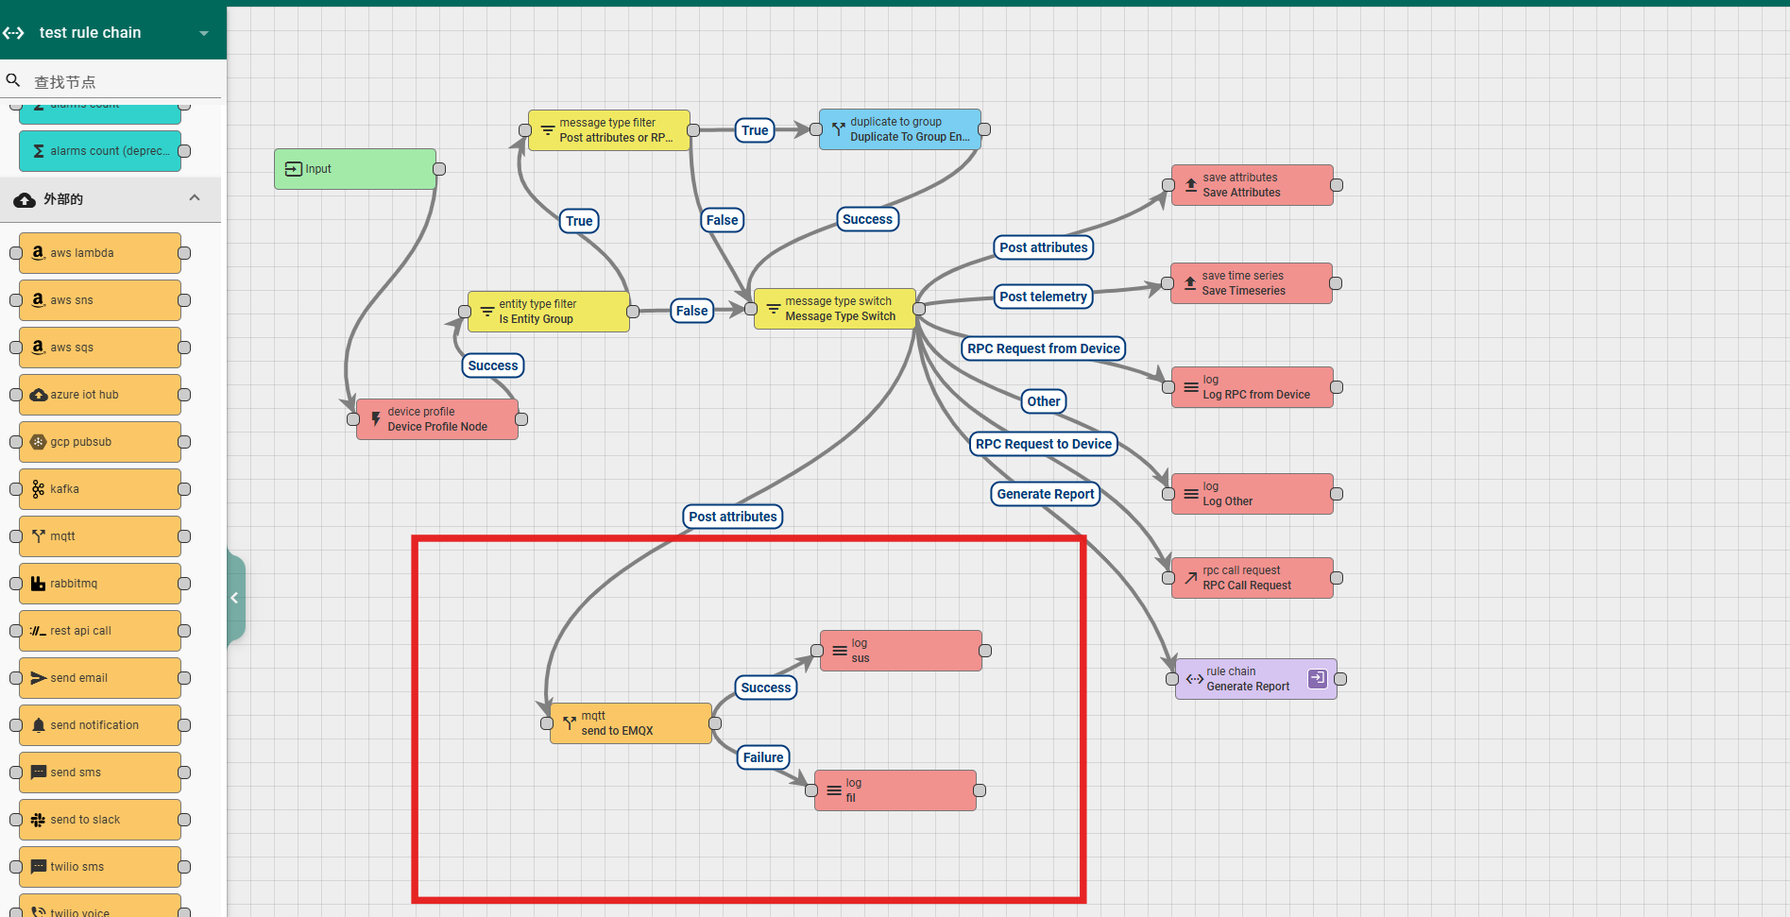The width and height of the screenshot is (1790, 917).
Task: Select the Input node on canvas
Action: [355, 169]
